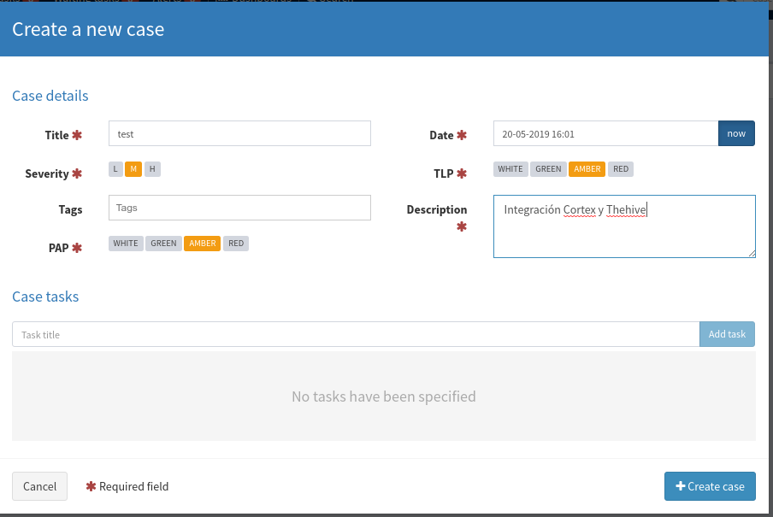The width and height of the screenshot is (773, 517).
Task: Click the plus icon on Create case
Action: pos(682,486)
